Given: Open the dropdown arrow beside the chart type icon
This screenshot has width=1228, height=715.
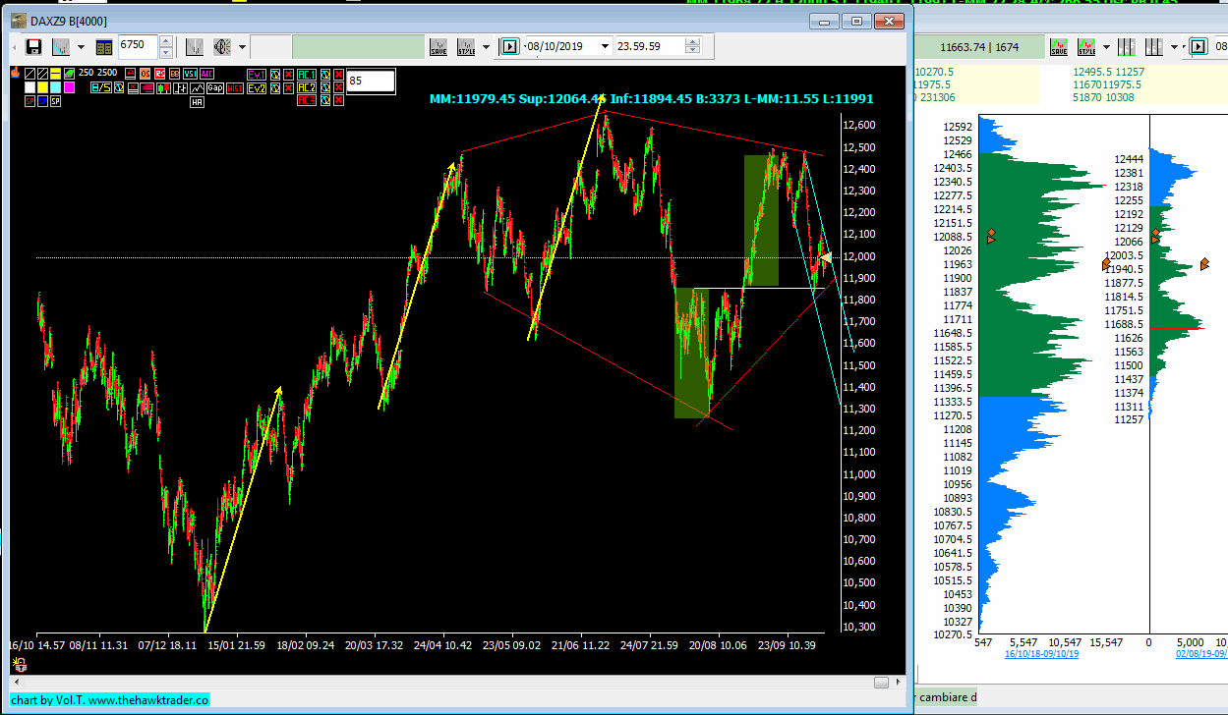Looking at the screenshot, I should click(x=81, y=47).
